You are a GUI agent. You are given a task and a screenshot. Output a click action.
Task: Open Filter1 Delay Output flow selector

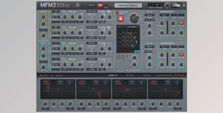92,12
